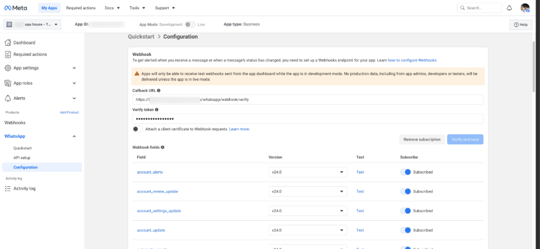Click the search magnifier icon
Screen dimensions: 540x249
(462, 8)
